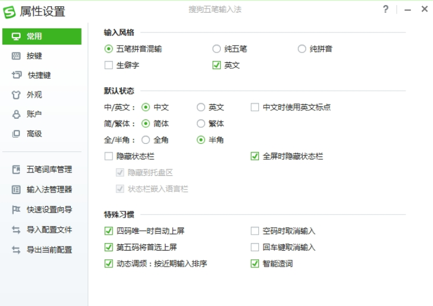
Task: Click the layers icon beside 高级
Action: click(16, 134)
